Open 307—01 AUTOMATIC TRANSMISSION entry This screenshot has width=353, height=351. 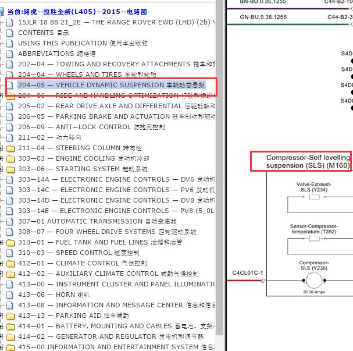coord(97,221)
